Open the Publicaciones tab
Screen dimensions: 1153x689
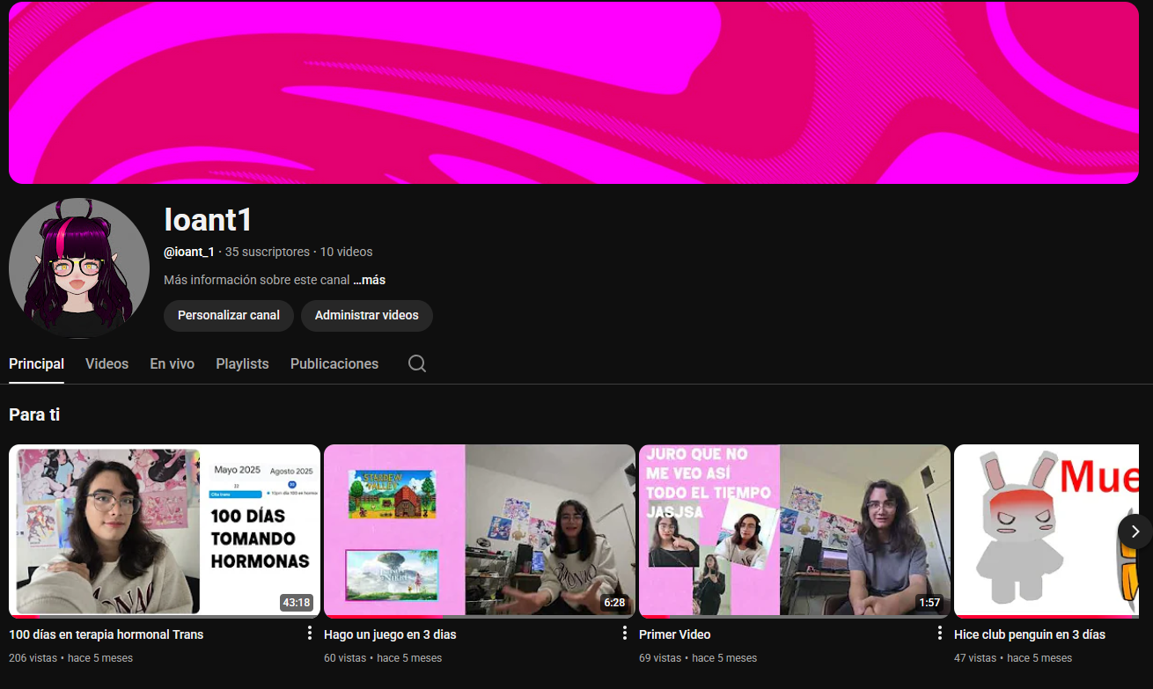pyautogui.click(x=334, y=363)
